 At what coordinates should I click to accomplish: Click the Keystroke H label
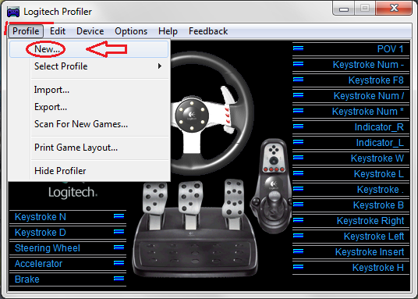click(378, 268)
